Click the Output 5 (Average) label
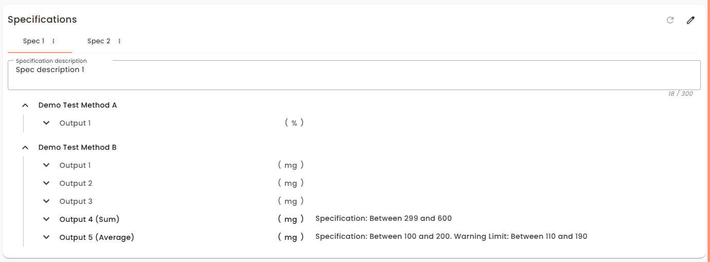This screenshot has height=262, width=710. [97, 237]
